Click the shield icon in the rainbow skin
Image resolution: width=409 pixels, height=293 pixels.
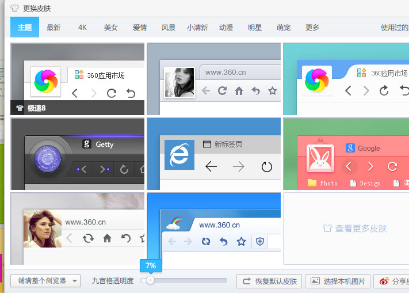(260, 242)
